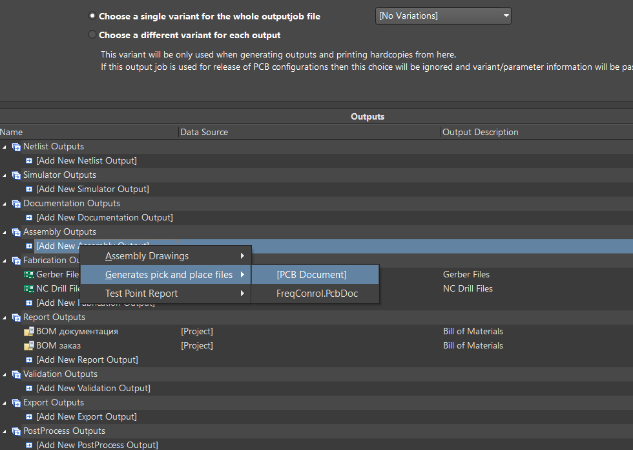Click the Simulator Outputs folder icon
The image size is (633, 450).
click(x=16, y=175)
